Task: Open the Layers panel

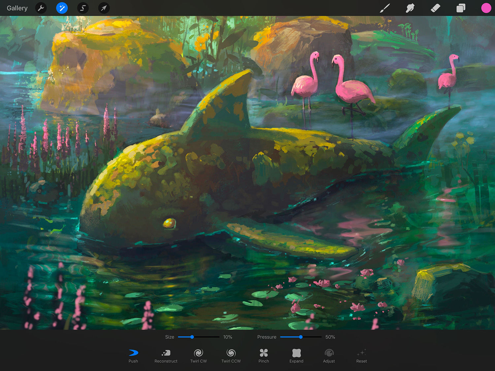Action: point(461,8)
